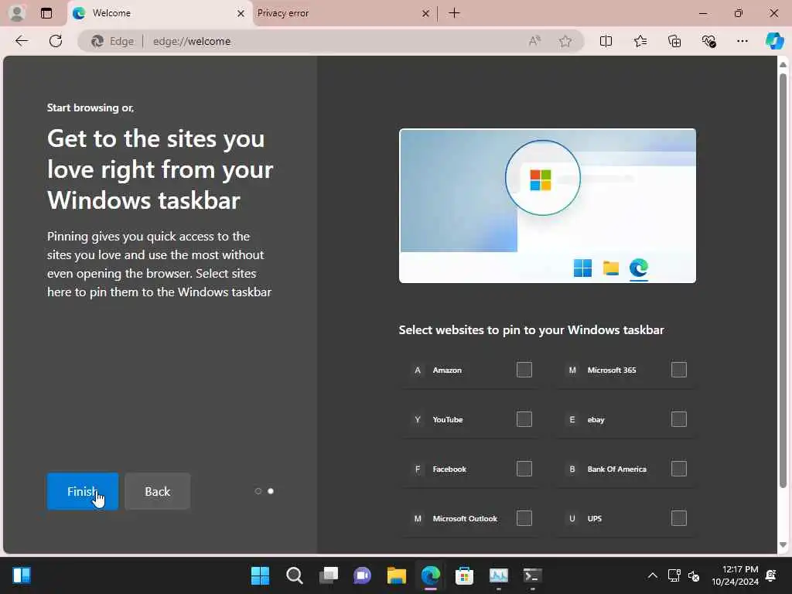Open Task View on taskbar

328,575
